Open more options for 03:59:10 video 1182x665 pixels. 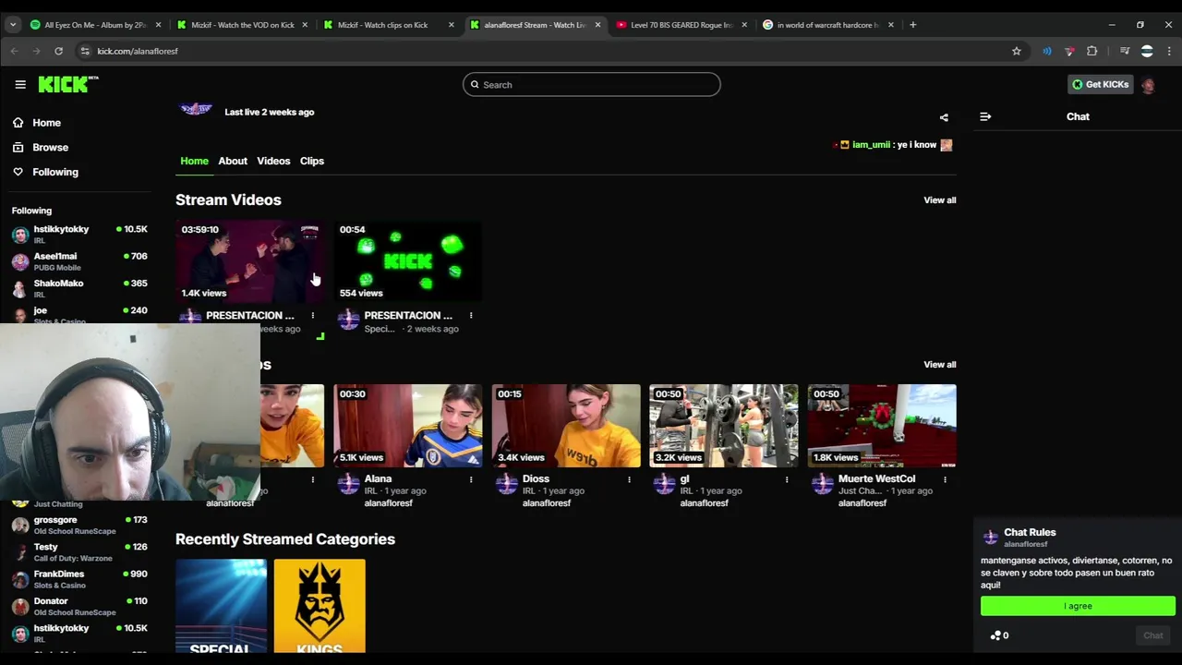pyautogui.click(x=312, y=316)
